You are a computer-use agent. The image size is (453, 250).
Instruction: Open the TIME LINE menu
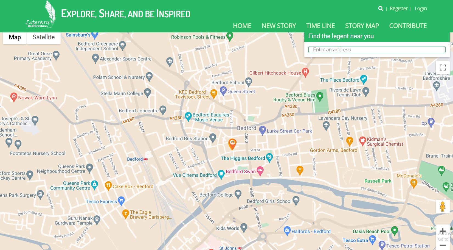(x=320, y=26)
